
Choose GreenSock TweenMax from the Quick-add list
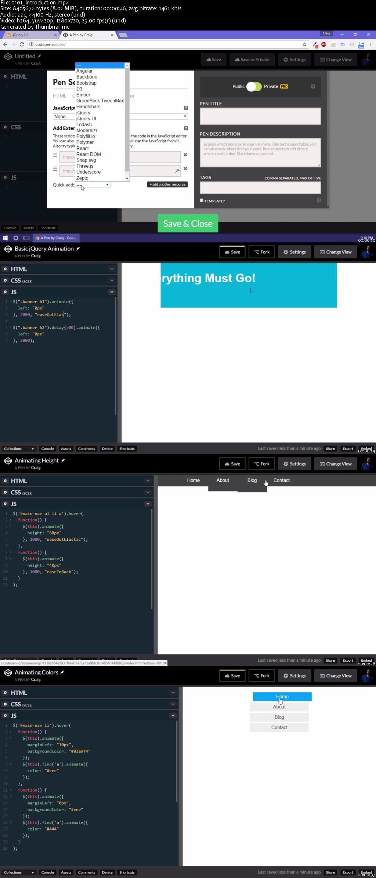click(100, 101)
